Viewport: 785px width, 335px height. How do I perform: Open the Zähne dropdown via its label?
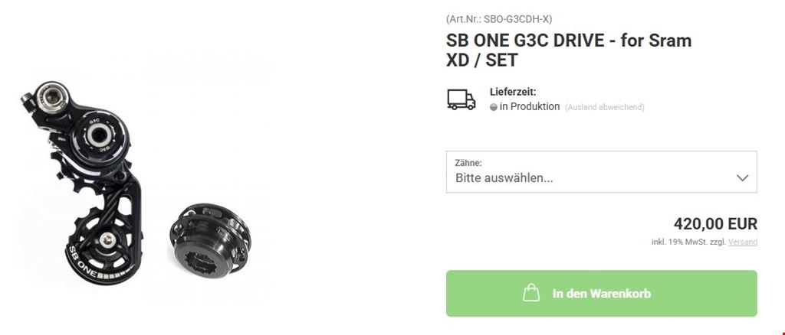pyautogui.click(x=468, y=163)
